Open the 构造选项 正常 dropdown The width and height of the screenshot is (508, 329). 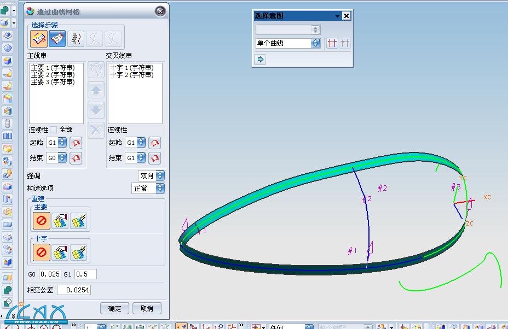[x=160, y=188]
